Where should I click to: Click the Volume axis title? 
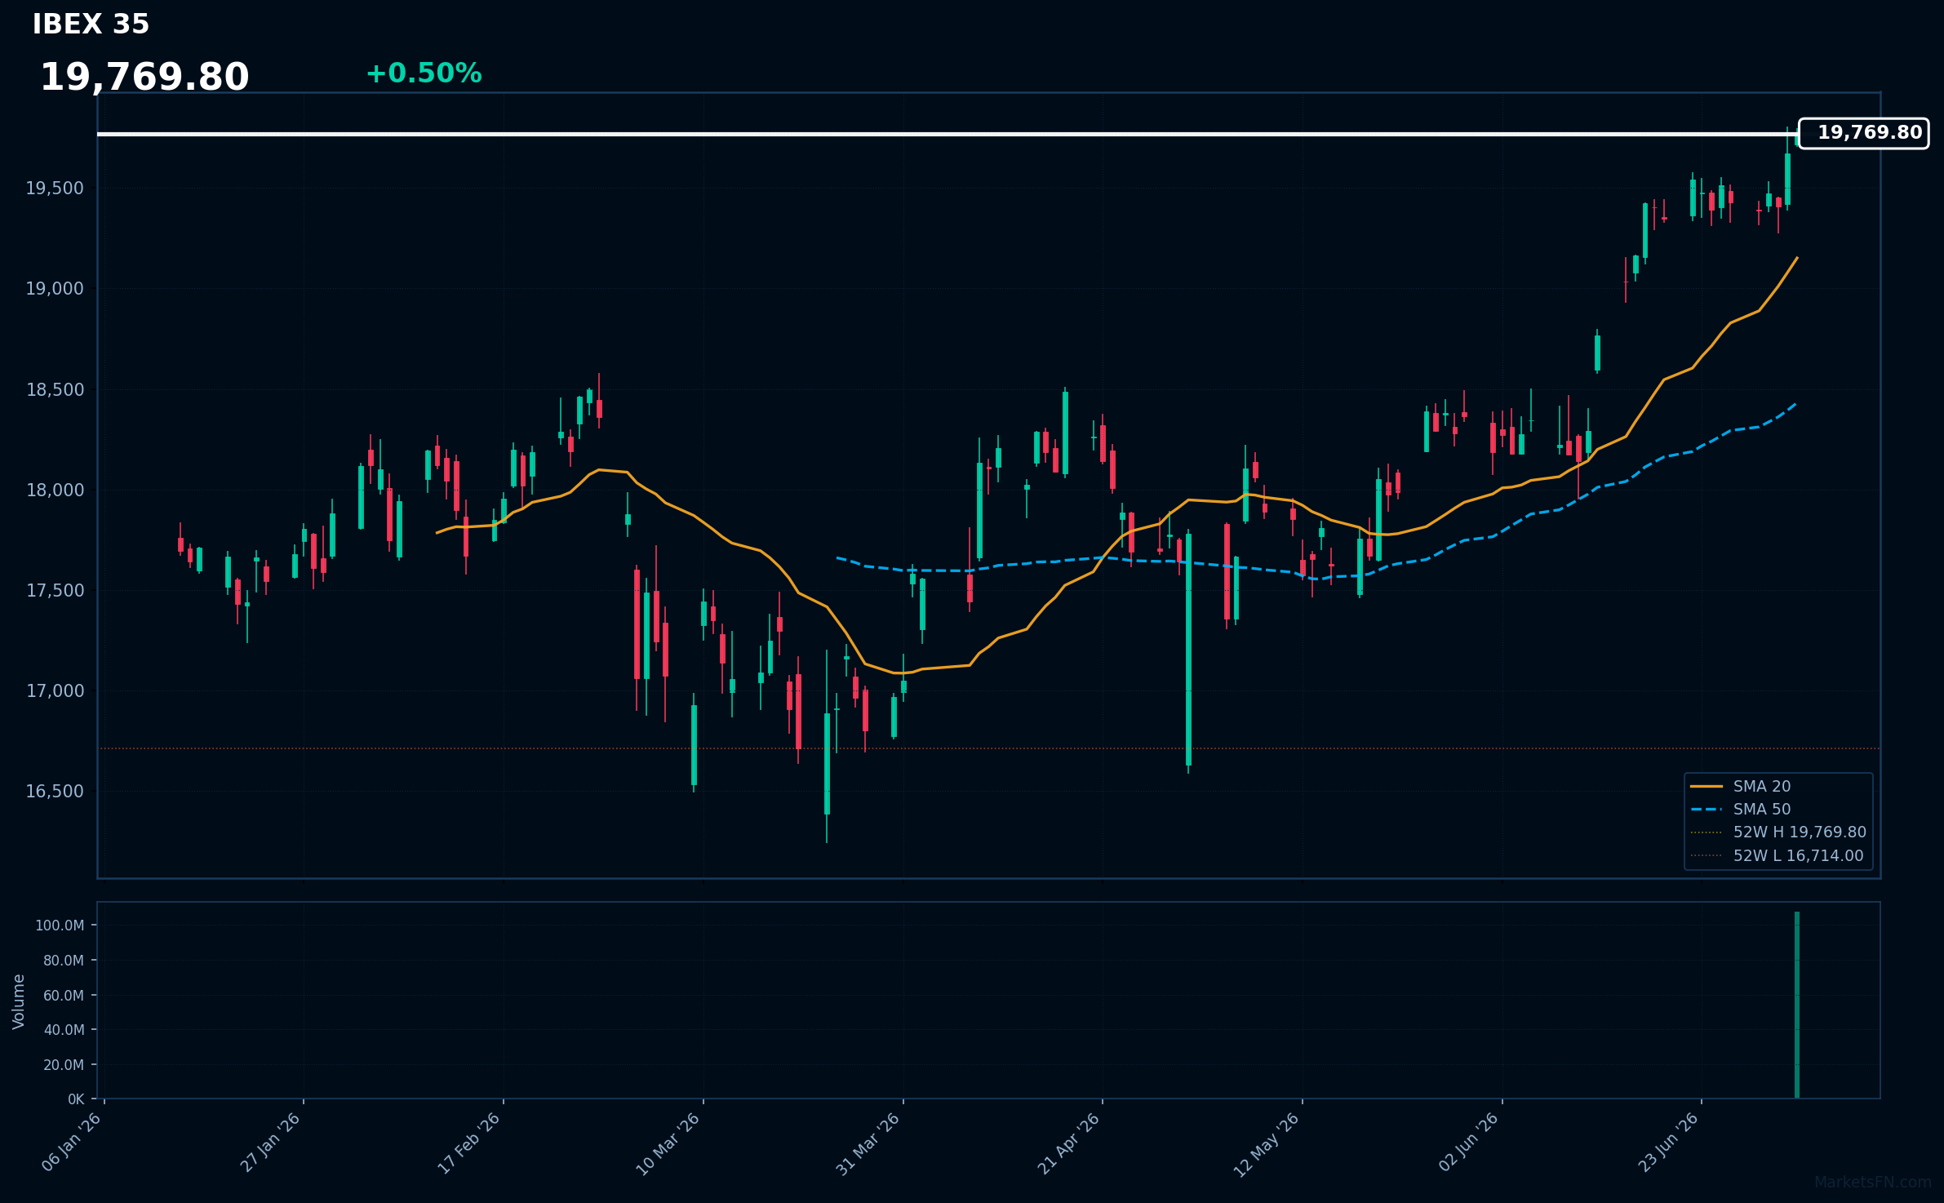click(19, 1001)
